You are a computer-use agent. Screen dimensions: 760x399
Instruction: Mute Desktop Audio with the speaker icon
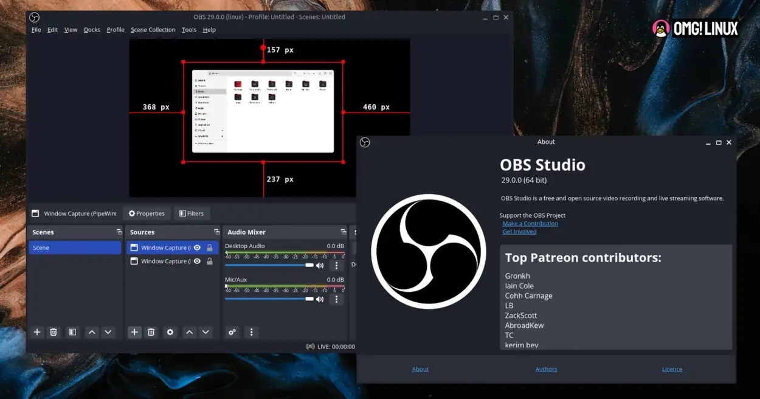(320, 265)
